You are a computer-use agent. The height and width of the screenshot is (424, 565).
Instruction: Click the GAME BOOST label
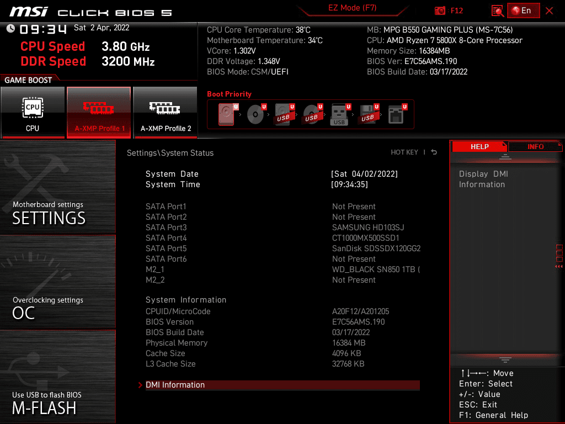coord(28,80)
